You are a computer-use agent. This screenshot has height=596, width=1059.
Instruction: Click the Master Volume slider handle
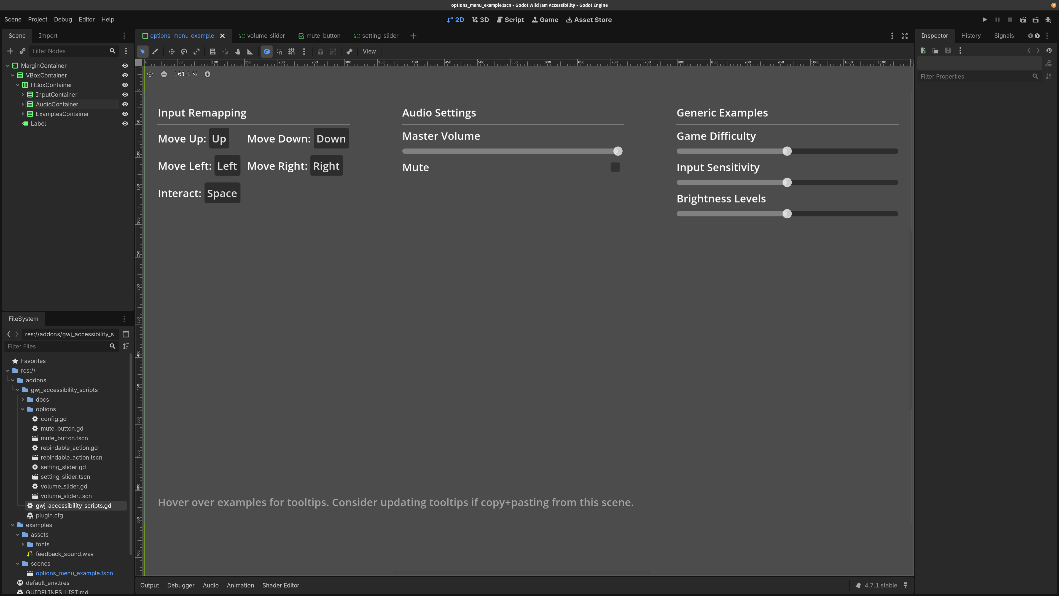point(617,151)
